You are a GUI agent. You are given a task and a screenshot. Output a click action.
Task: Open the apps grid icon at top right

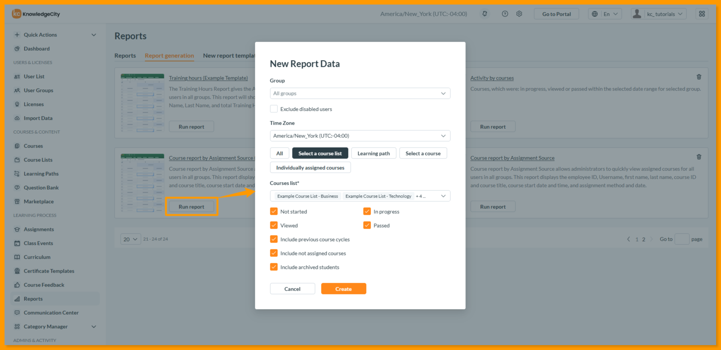point(702,14)
